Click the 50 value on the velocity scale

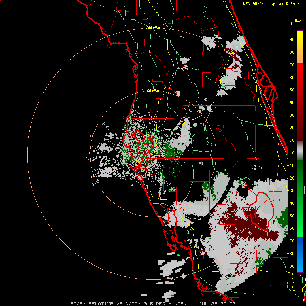292,90
